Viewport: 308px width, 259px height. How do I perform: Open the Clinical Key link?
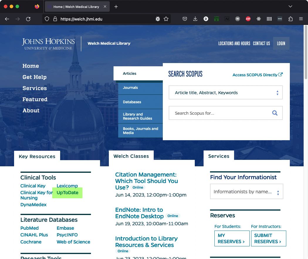point(33,186)
